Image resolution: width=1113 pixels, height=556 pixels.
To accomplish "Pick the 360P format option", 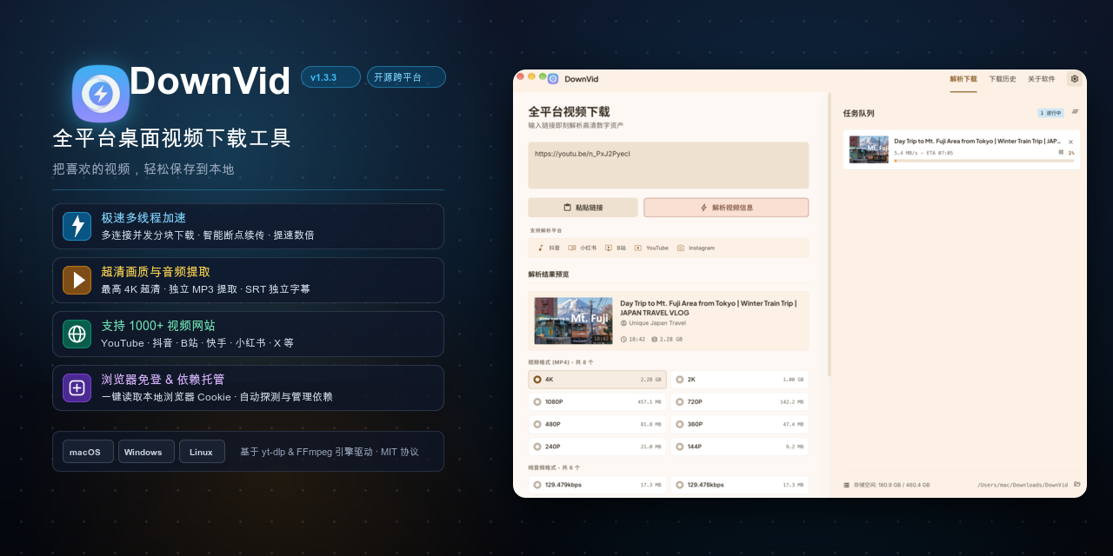I will 740,425.
